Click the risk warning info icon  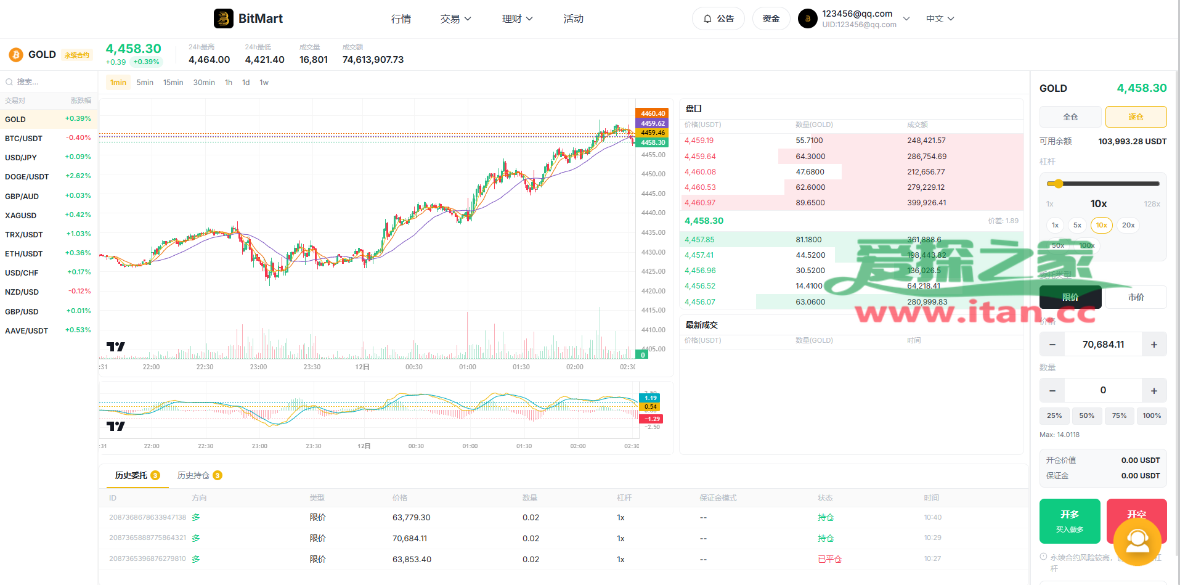(1043, 557)
